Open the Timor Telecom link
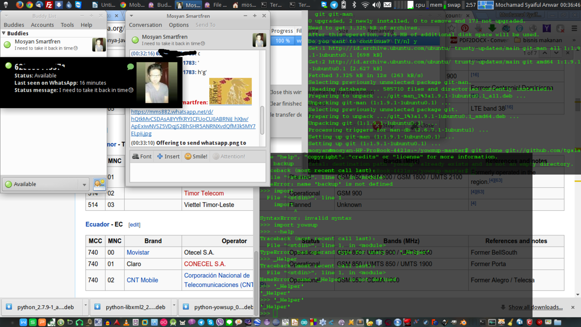This screenshot has width=581, height=327. tap(204, 193)
